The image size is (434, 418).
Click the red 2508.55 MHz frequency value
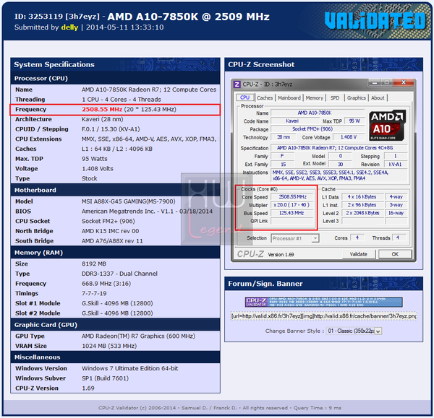[x=102, y=109]
